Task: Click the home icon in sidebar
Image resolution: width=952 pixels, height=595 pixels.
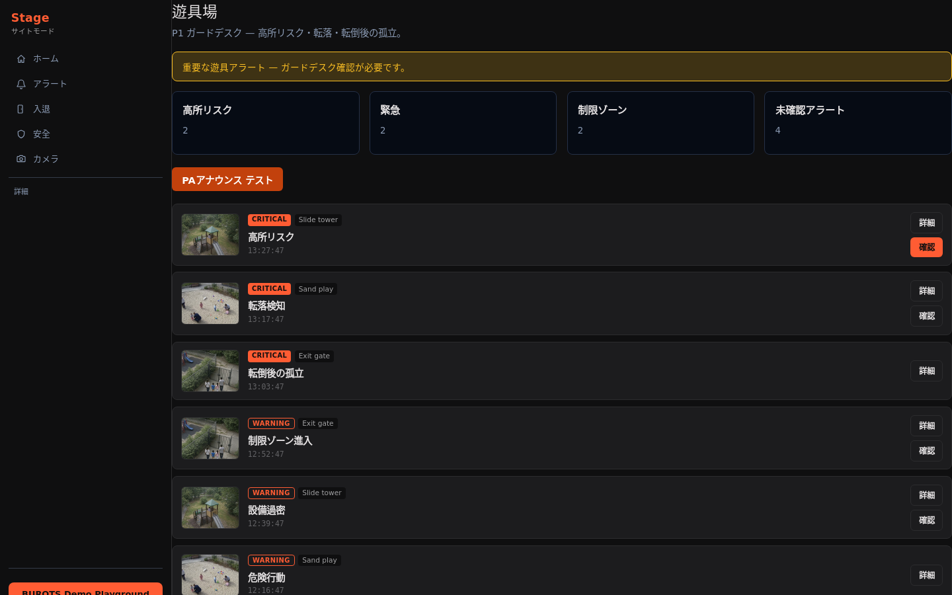Action: pyautogui.click(x=21, y=59)
